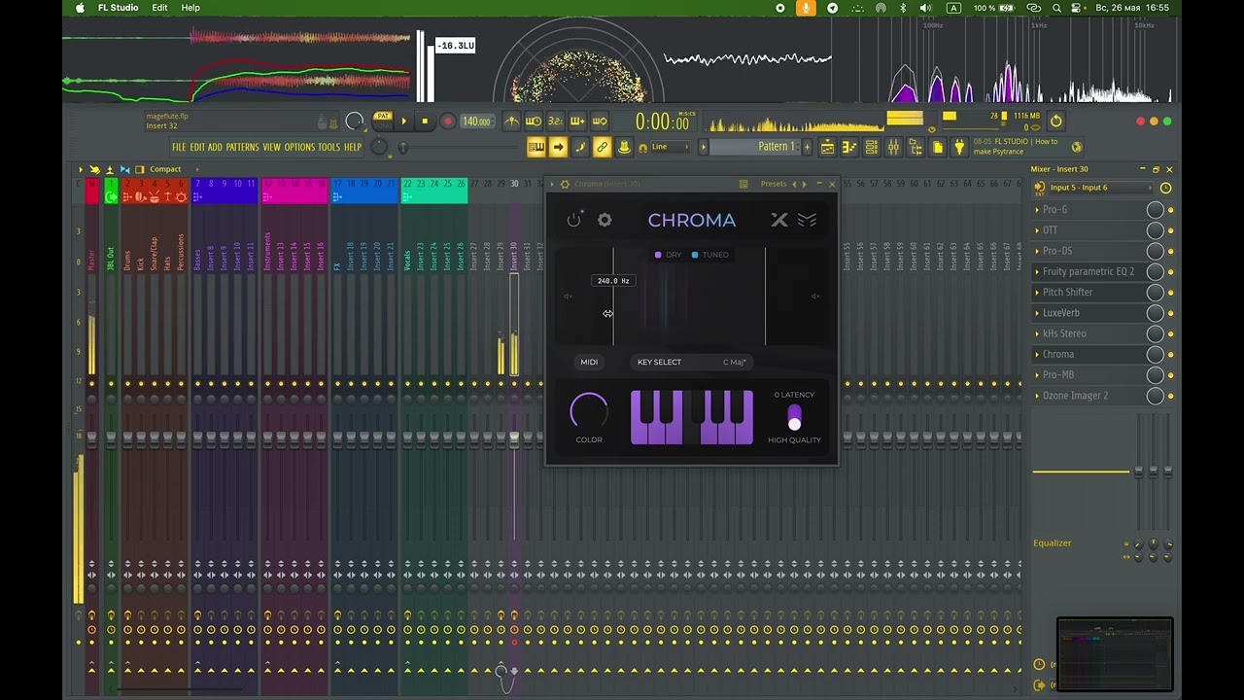Viewport: 1244px width, 700px height.
Task: Toggle the metronome icon in toolbar
Action: click(511, 122)
